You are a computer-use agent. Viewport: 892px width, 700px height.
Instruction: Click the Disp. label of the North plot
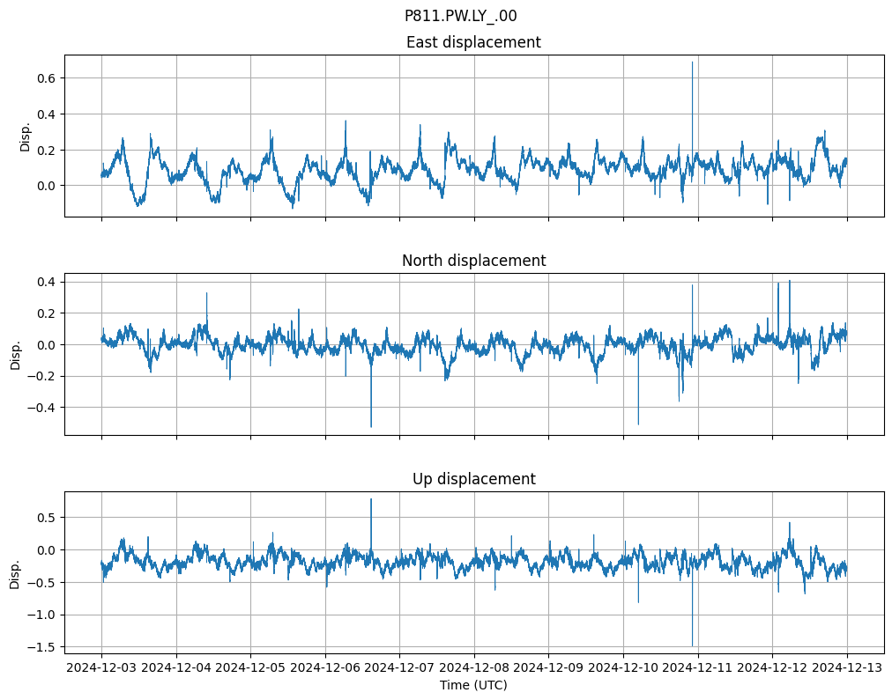click(x=16, y=354)
